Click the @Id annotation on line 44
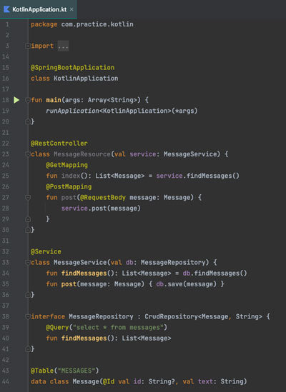286x392 pixels. point(109,381)
